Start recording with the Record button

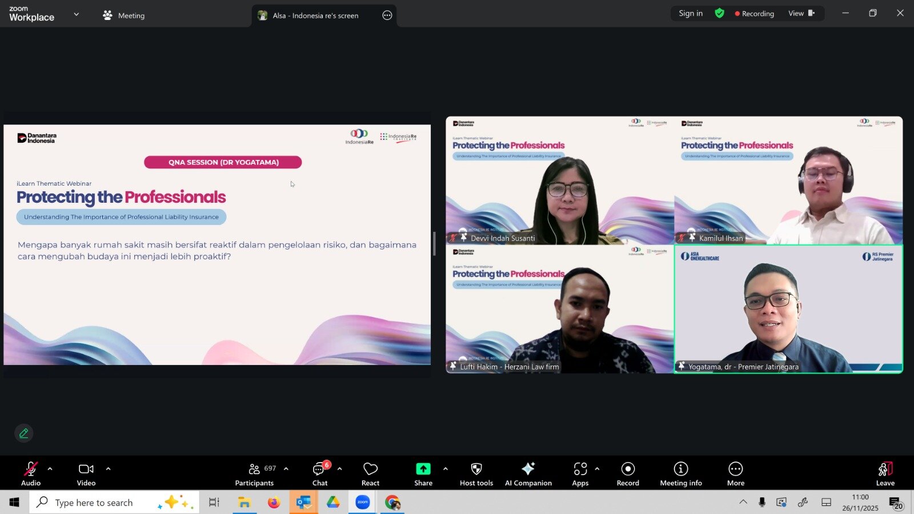[628, 474]
